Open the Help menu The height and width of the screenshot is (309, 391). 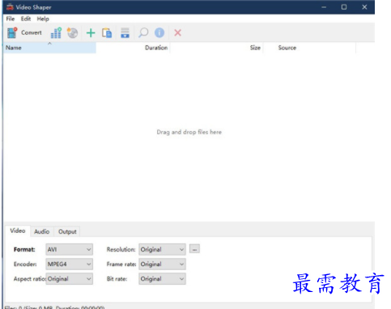(x=43, y=19)
